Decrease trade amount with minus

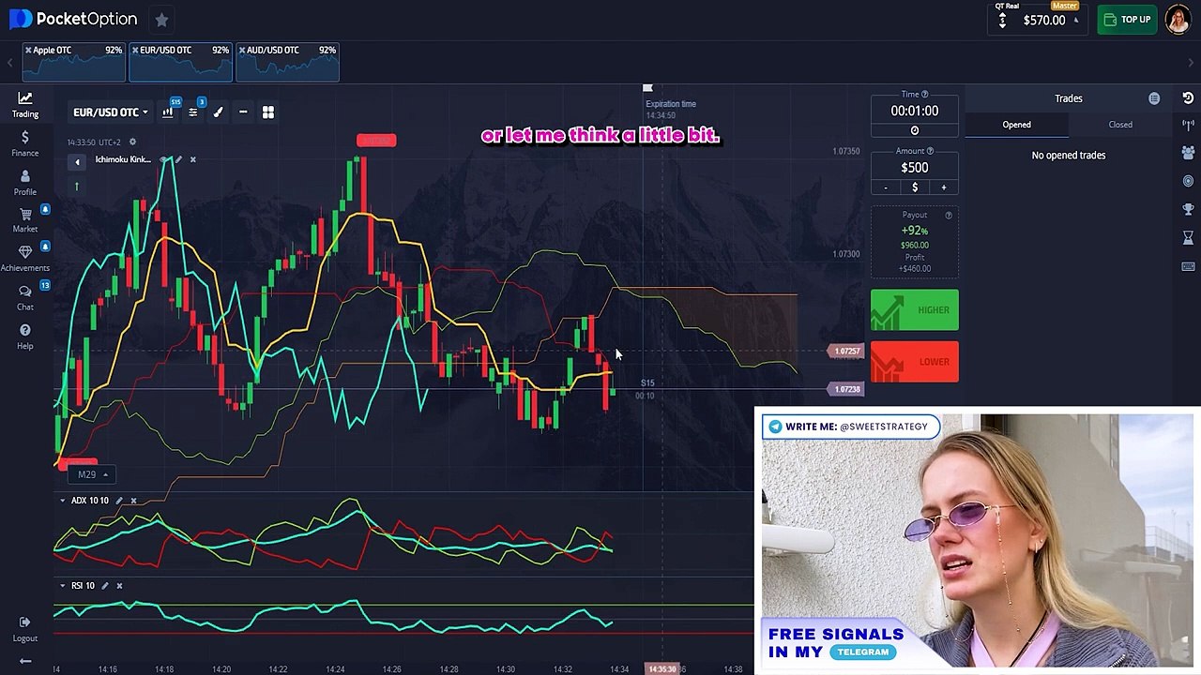coord(886,187)
